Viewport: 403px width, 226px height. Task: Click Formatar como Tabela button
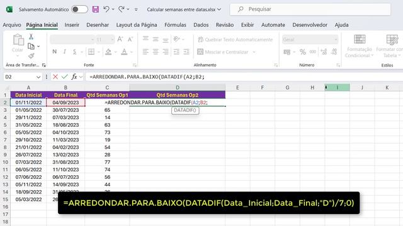[390, 46]
